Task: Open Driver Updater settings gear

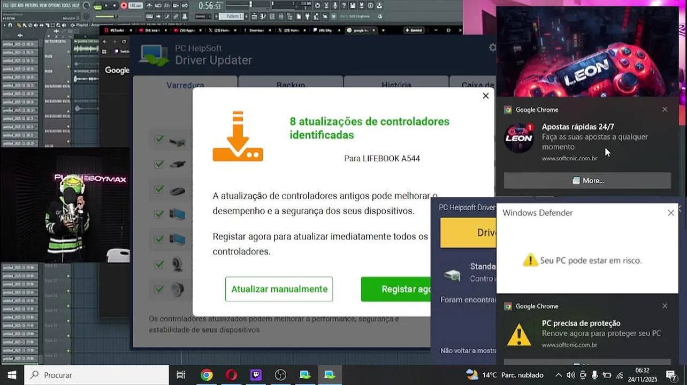Action: (492, 48)
